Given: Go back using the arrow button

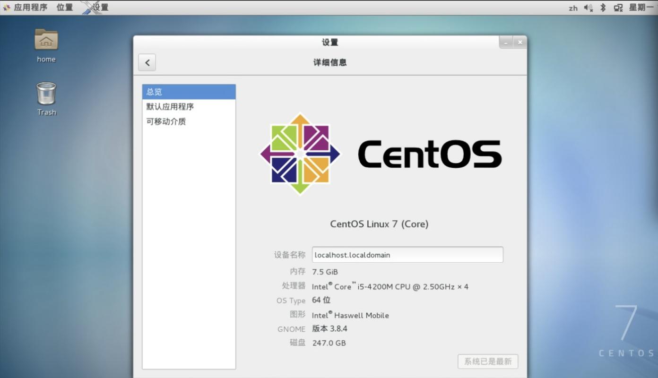Looking at the screenshot, I should click(x=147, y=62).
